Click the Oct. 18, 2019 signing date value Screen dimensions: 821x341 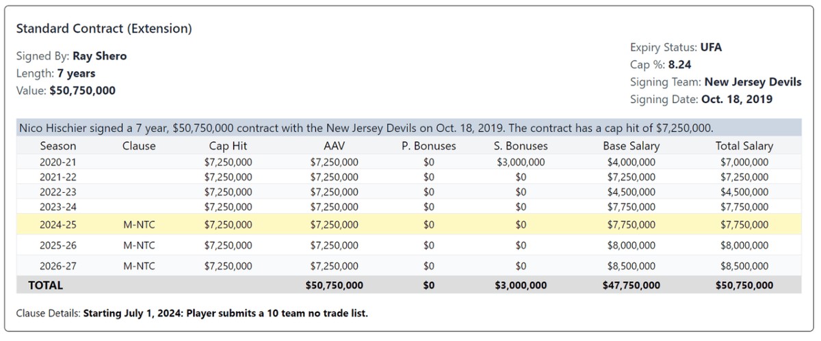737,99
